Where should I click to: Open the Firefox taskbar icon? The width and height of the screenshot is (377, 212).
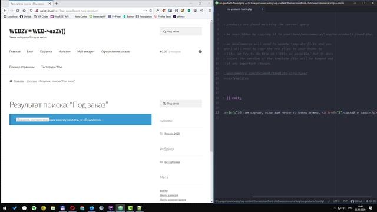92,208
